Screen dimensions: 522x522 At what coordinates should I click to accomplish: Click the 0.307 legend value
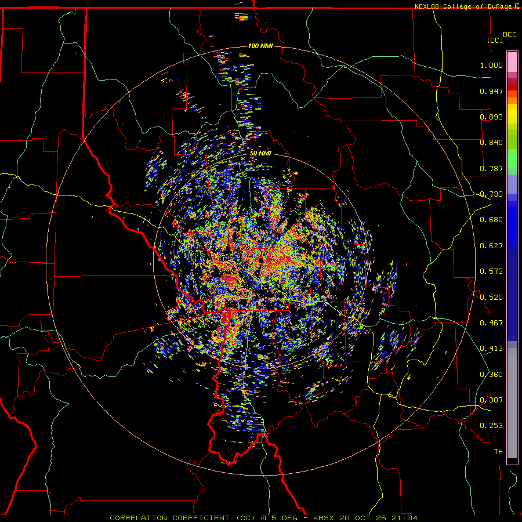[x=491, y=400]
